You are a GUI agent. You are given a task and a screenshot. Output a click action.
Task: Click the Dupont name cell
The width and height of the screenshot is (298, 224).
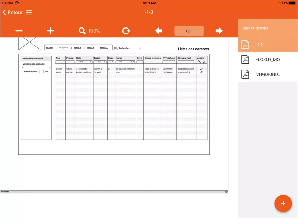(x=59, y=69)
